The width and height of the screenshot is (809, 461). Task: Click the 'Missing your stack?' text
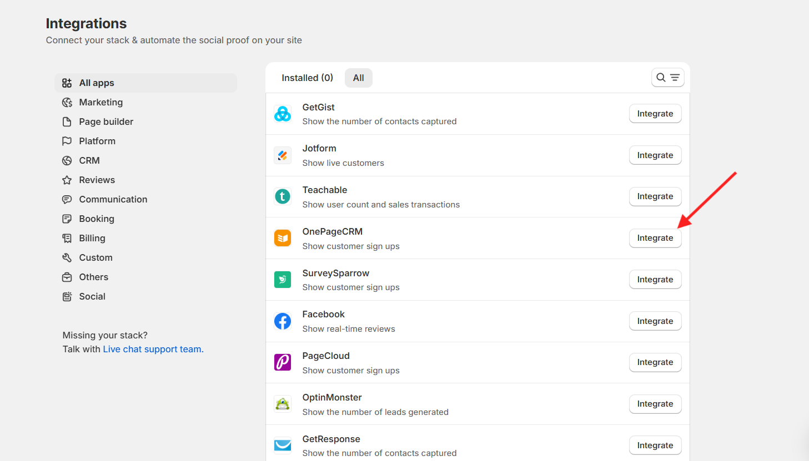(105, 336)
